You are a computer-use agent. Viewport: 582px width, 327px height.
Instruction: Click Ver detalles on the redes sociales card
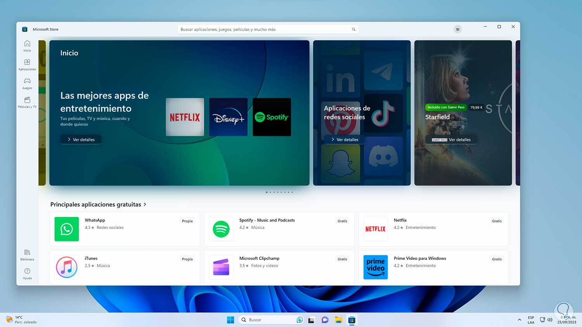pos(345,139)
